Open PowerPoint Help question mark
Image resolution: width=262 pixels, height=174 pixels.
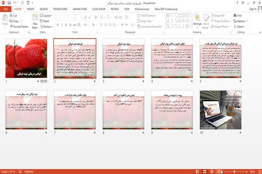coord(237,3)
